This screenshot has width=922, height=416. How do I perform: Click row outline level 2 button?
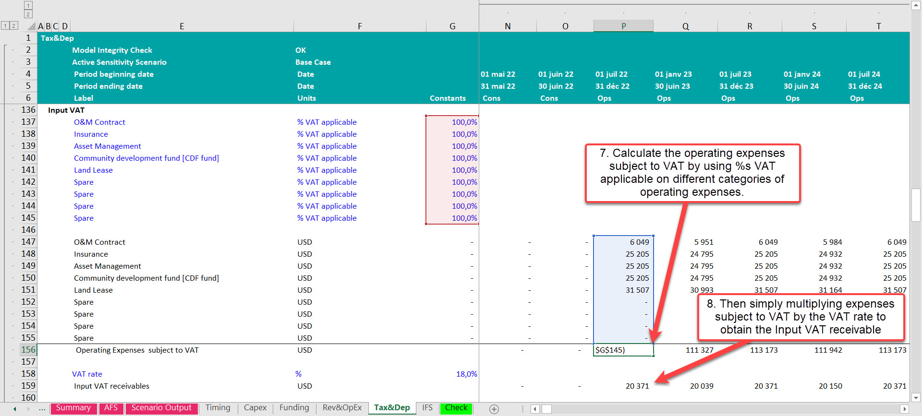(13, 25)
